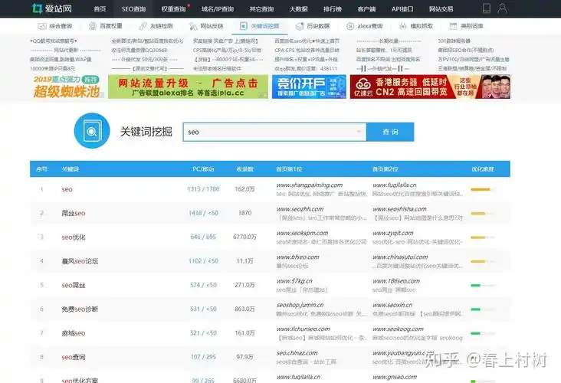Viewport: 561px width, 383px height.
Task: Click the blue 竞价开户 banner
Action: [309, 87]
